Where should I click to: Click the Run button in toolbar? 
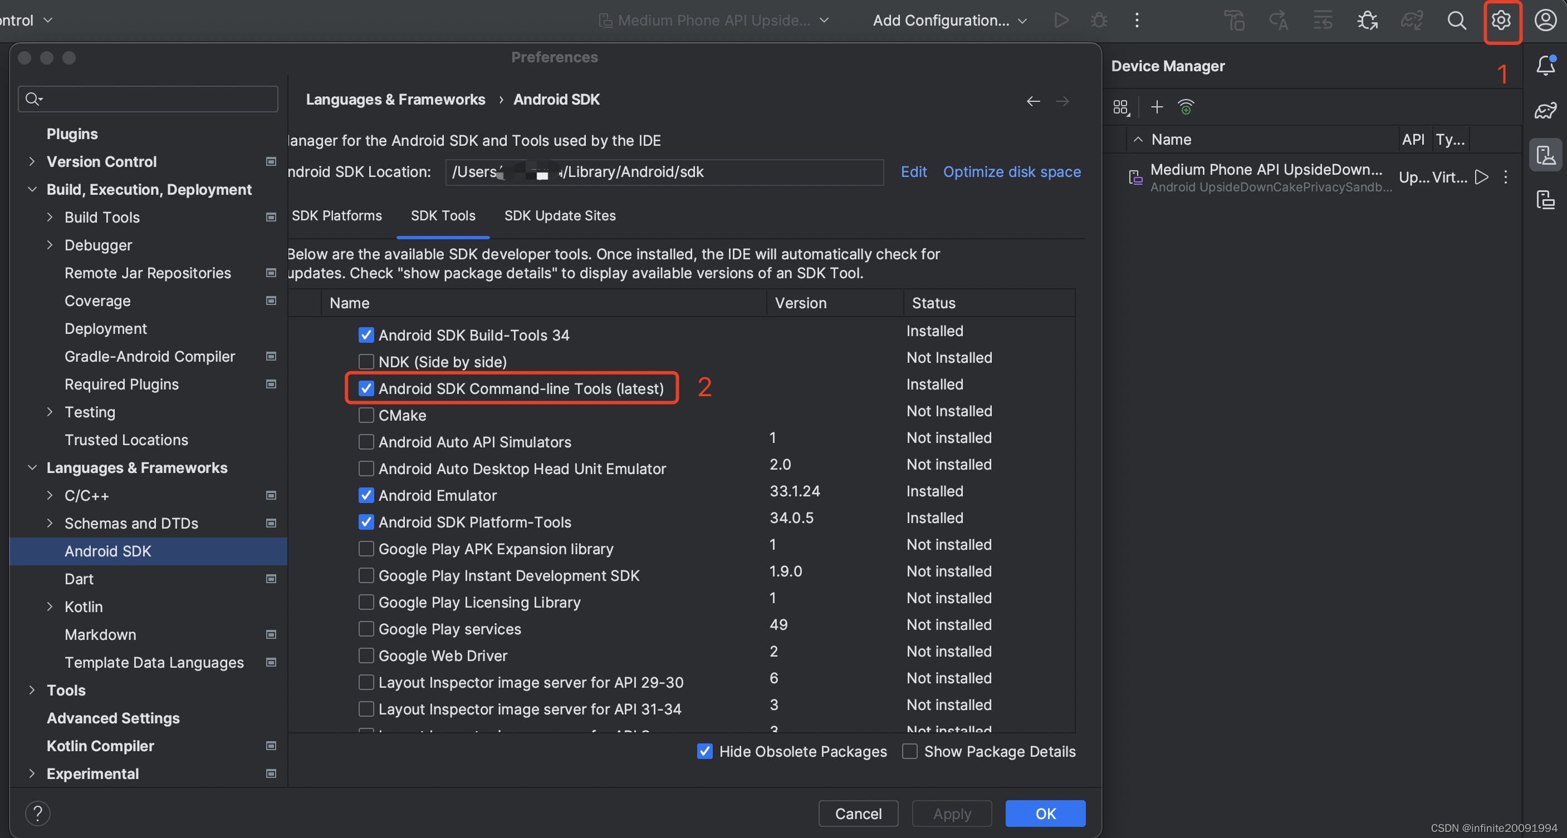[x=1061, y=20]
